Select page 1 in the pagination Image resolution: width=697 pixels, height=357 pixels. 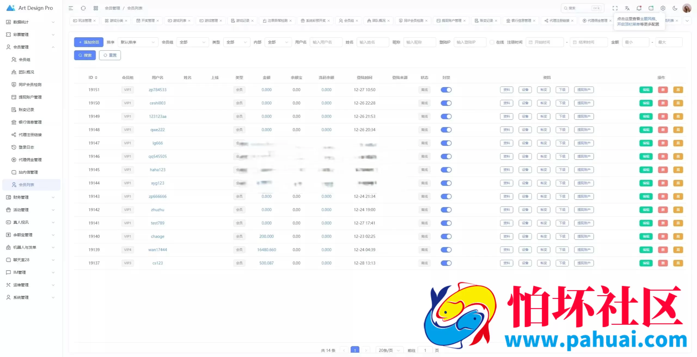coord(355,350)
